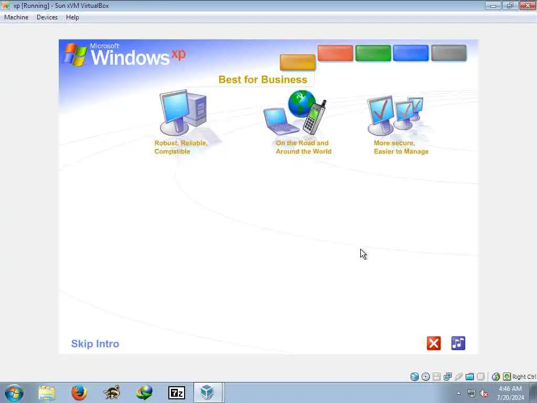Viewport: 537px width, 403px height.
Task: Open Windows Explorer from the taskbar
Action: pos(47,393)
